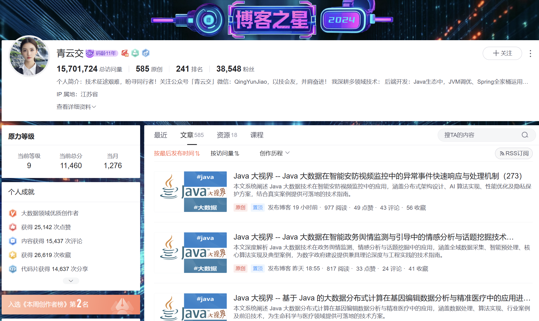Click the purple 码龄11年 badge icon

[x=102, y=53]
